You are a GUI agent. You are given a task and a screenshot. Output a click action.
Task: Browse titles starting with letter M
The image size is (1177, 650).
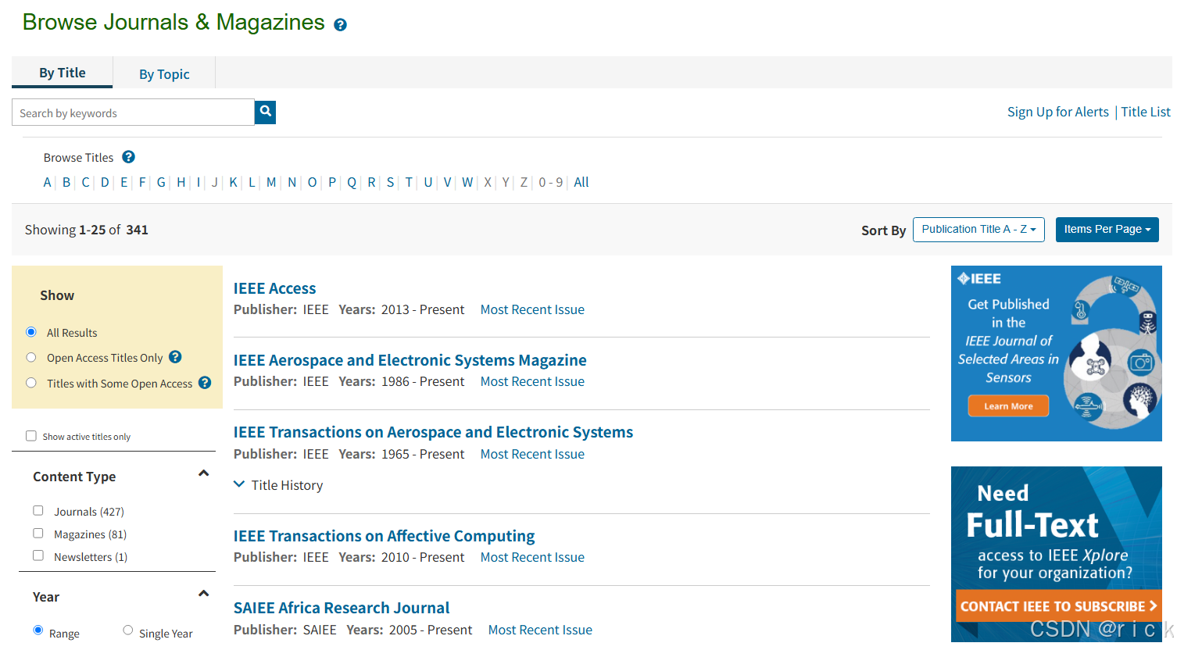tap(271, 182)
